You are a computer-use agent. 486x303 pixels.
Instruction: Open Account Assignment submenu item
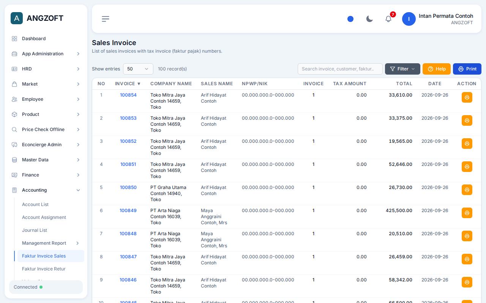pyautogui.click(x=51, y=217)
